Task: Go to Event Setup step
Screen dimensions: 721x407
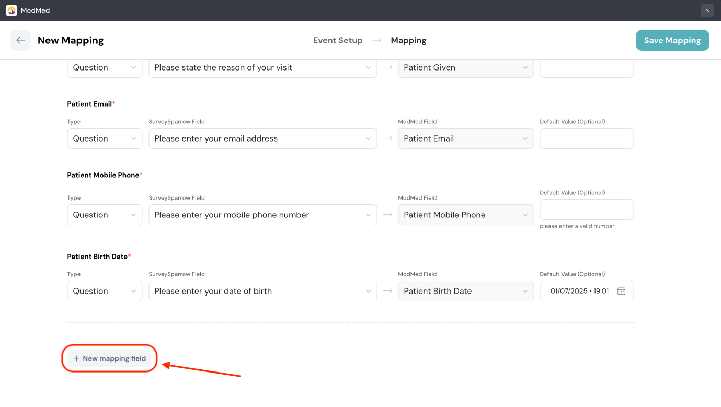Action: [337, 40]
